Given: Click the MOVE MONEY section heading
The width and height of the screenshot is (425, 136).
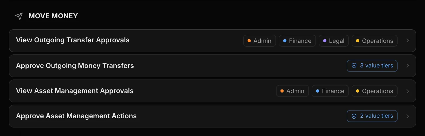Looking at the screenshot, I should pos(53,16).
